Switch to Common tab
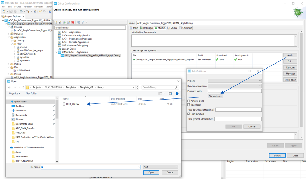 pos(186,28)
